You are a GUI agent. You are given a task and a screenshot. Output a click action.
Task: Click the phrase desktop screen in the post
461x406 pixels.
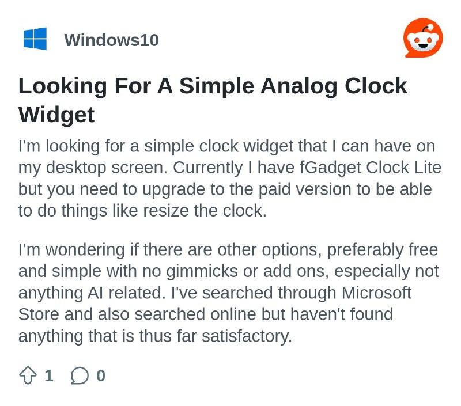[x=107, y=168]
